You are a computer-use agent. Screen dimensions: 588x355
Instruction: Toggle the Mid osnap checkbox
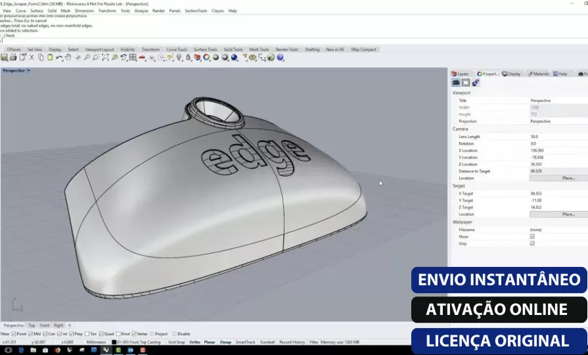[x=30, y=333]
